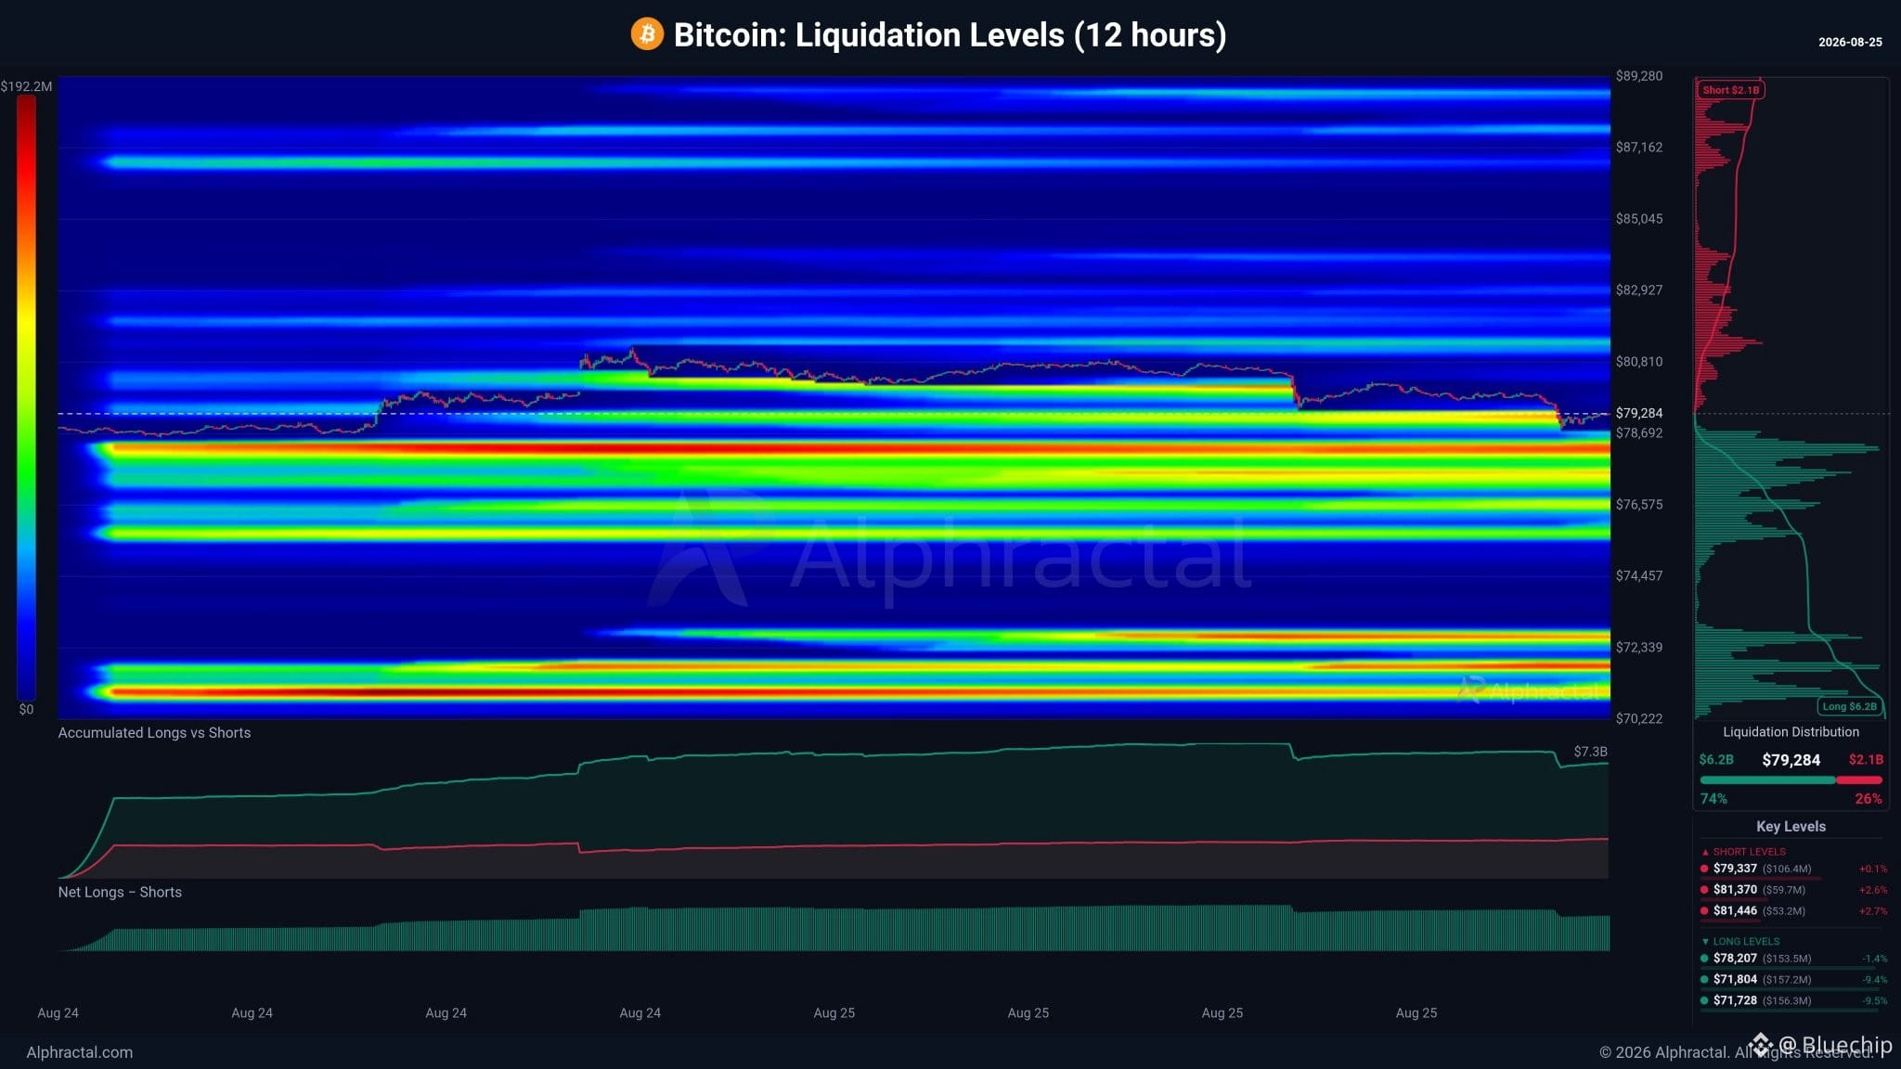Select the $71,804 long level price
1901x1069 pixels.
1735,979
